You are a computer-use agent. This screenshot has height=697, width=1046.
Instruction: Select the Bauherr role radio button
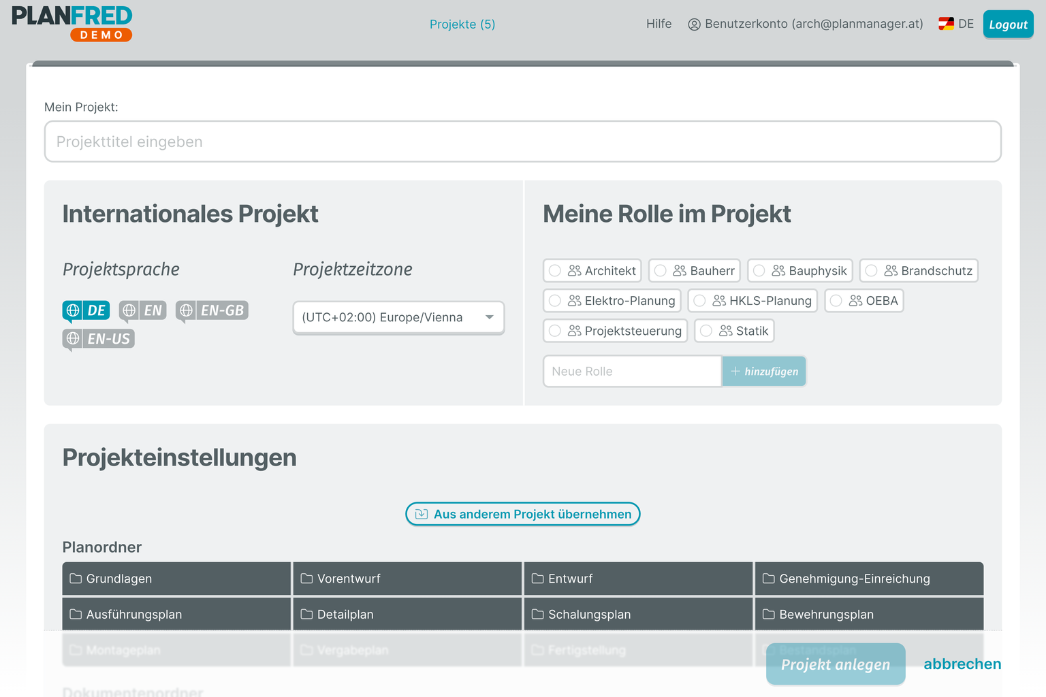click(x=660, y=271)
